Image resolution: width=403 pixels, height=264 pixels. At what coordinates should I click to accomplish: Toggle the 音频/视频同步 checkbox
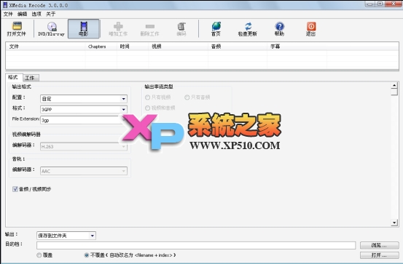point(15,189)
